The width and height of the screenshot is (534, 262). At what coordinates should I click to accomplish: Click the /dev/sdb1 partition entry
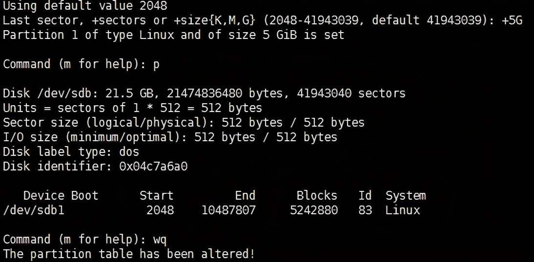(x=34, y=210)
